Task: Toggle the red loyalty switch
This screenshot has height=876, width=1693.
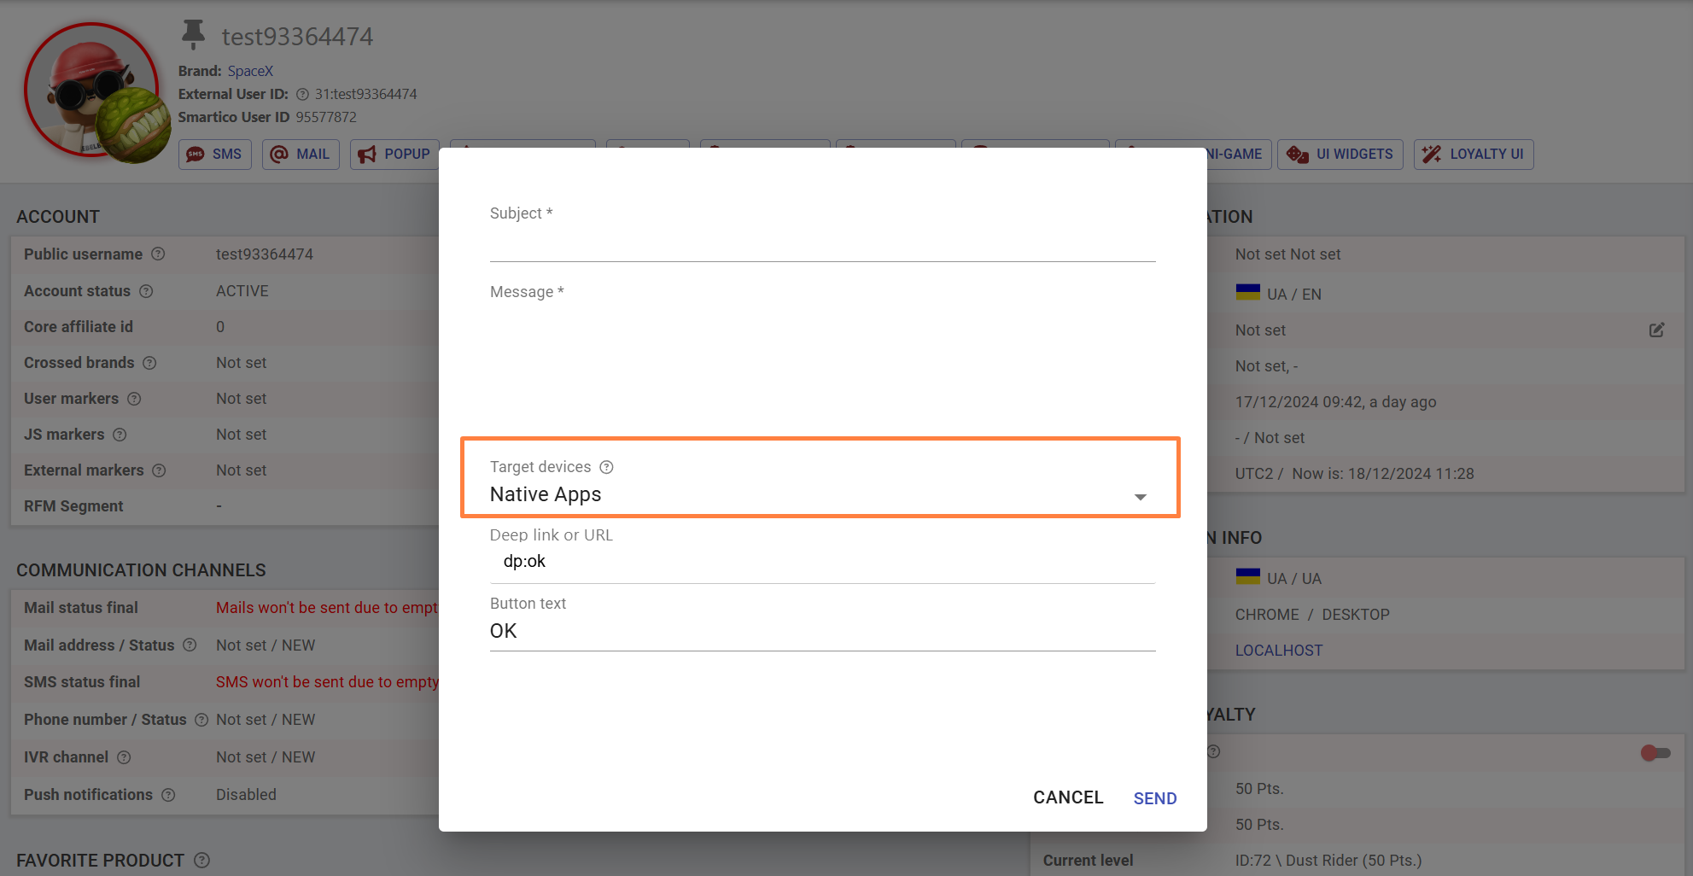Action: click(1655, 752)
